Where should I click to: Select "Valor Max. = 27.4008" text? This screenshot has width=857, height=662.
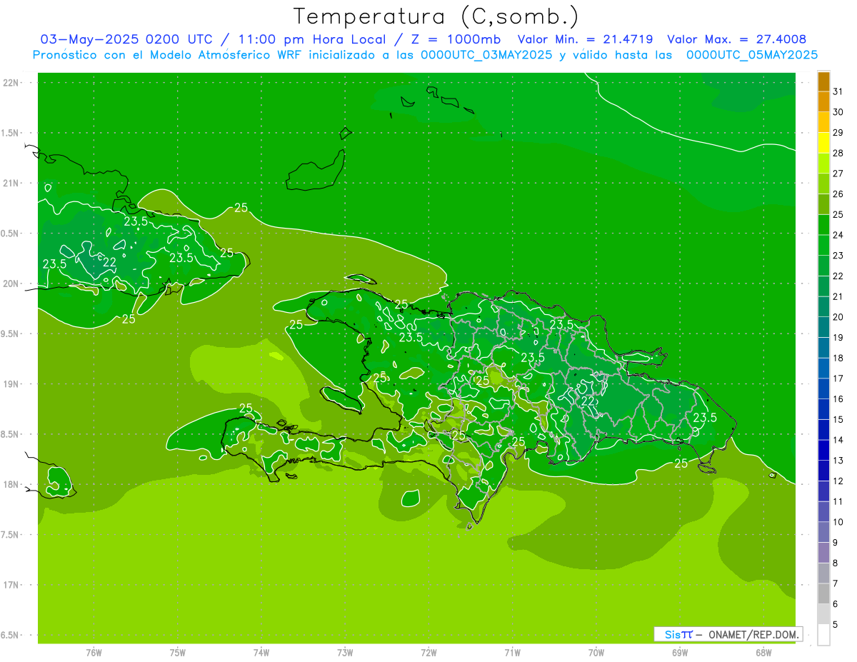coord(736,39)
